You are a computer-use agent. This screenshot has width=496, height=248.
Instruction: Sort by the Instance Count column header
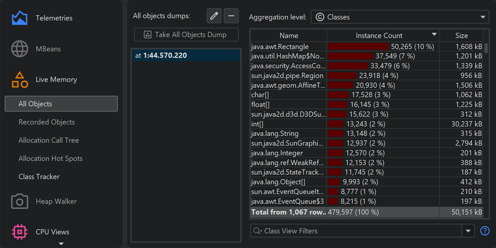click(x=379, y=36)
